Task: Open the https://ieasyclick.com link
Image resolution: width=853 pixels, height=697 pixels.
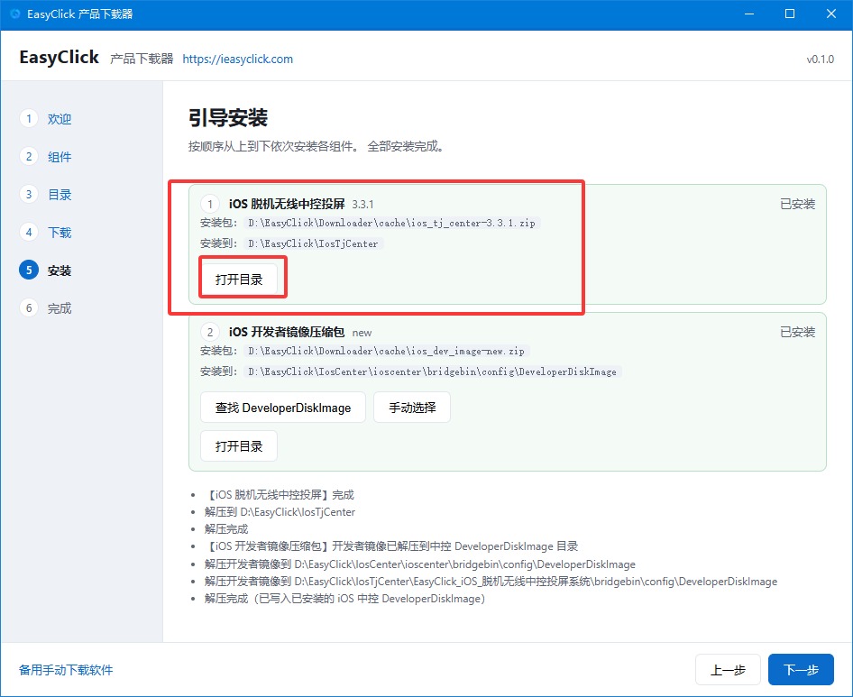Action: (x=238, y=59)
